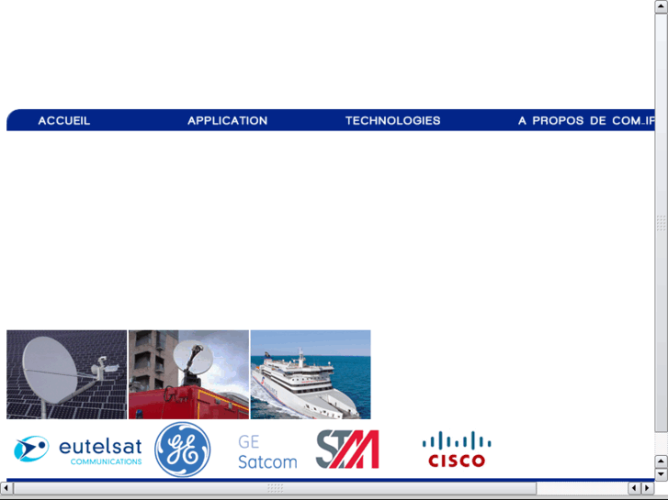
Task: Open the APPLICATION menu item
Action: [228, 121]
